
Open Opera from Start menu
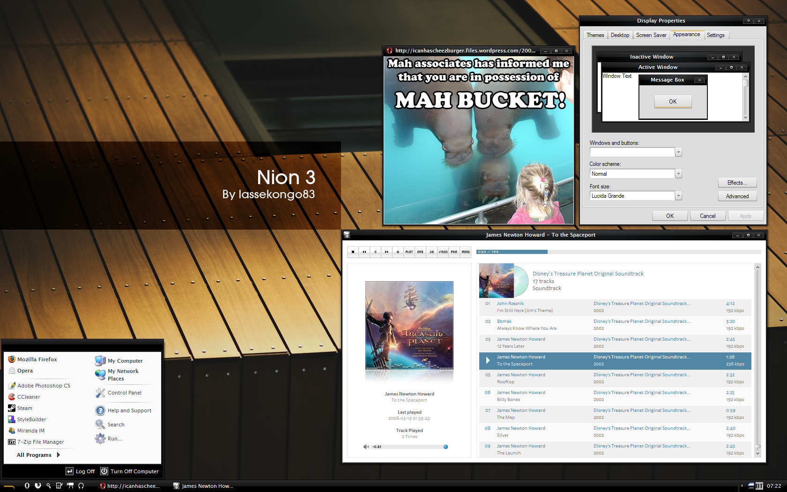coord(21,371)
